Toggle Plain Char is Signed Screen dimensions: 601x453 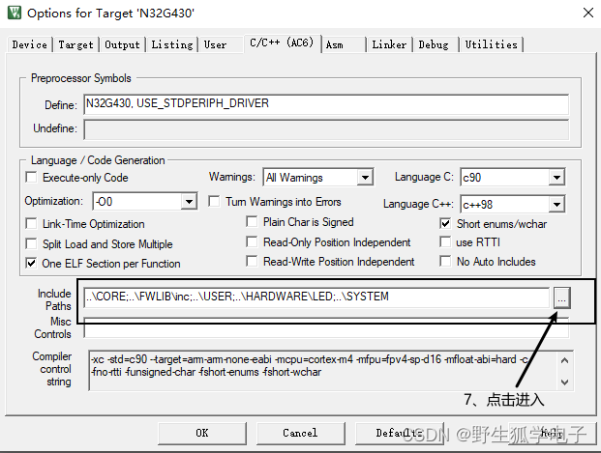click(252, 221)
